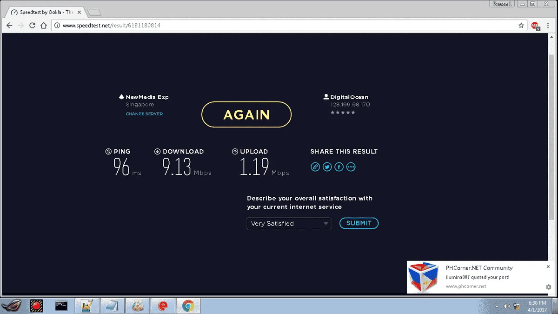
Task: Click the 96 ping value
Action: coord(122,167)
